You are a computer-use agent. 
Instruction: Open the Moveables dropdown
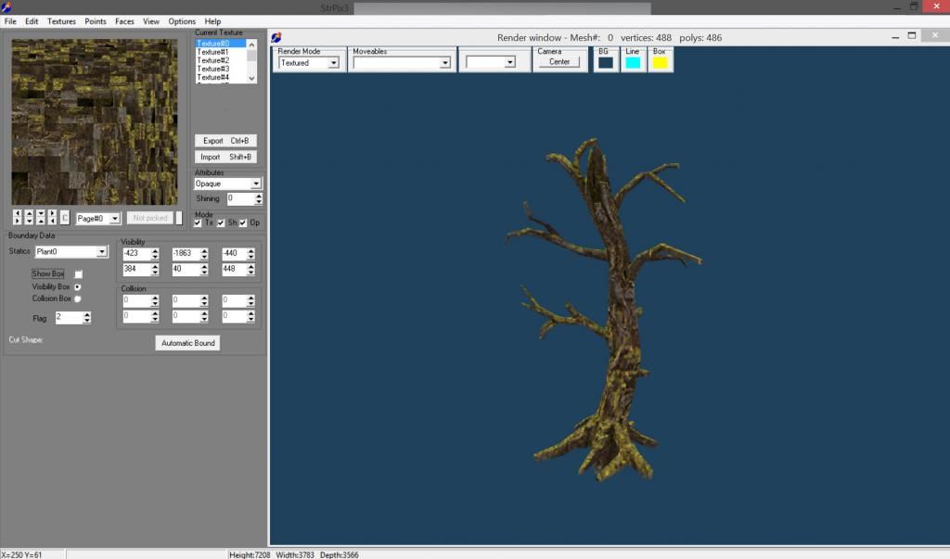(x=445, y=63)
